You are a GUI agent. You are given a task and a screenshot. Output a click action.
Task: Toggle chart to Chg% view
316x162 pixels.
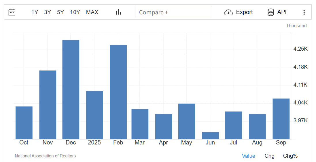[290, 156]
